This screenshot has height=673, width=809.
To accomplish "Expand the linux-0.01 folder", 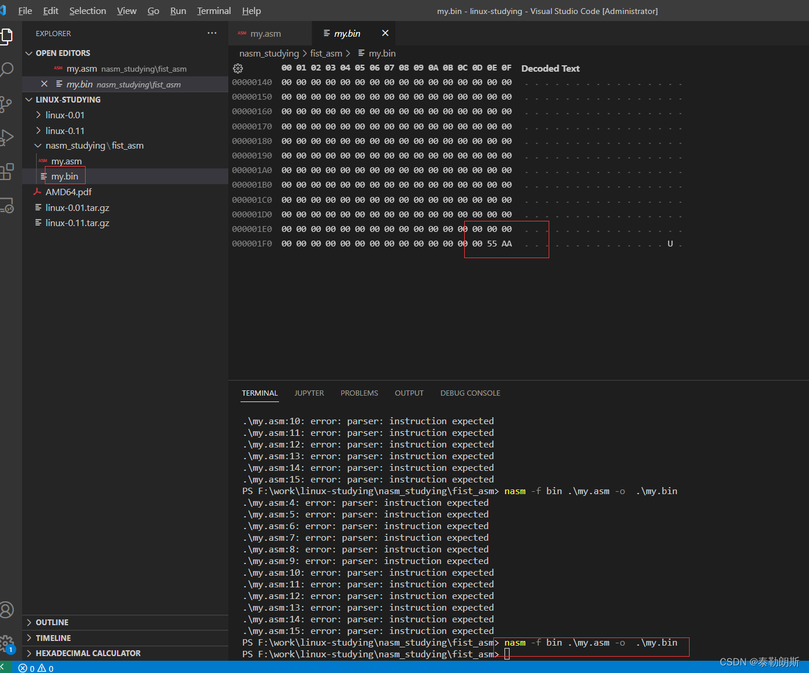I will click(x=125, y=115).
